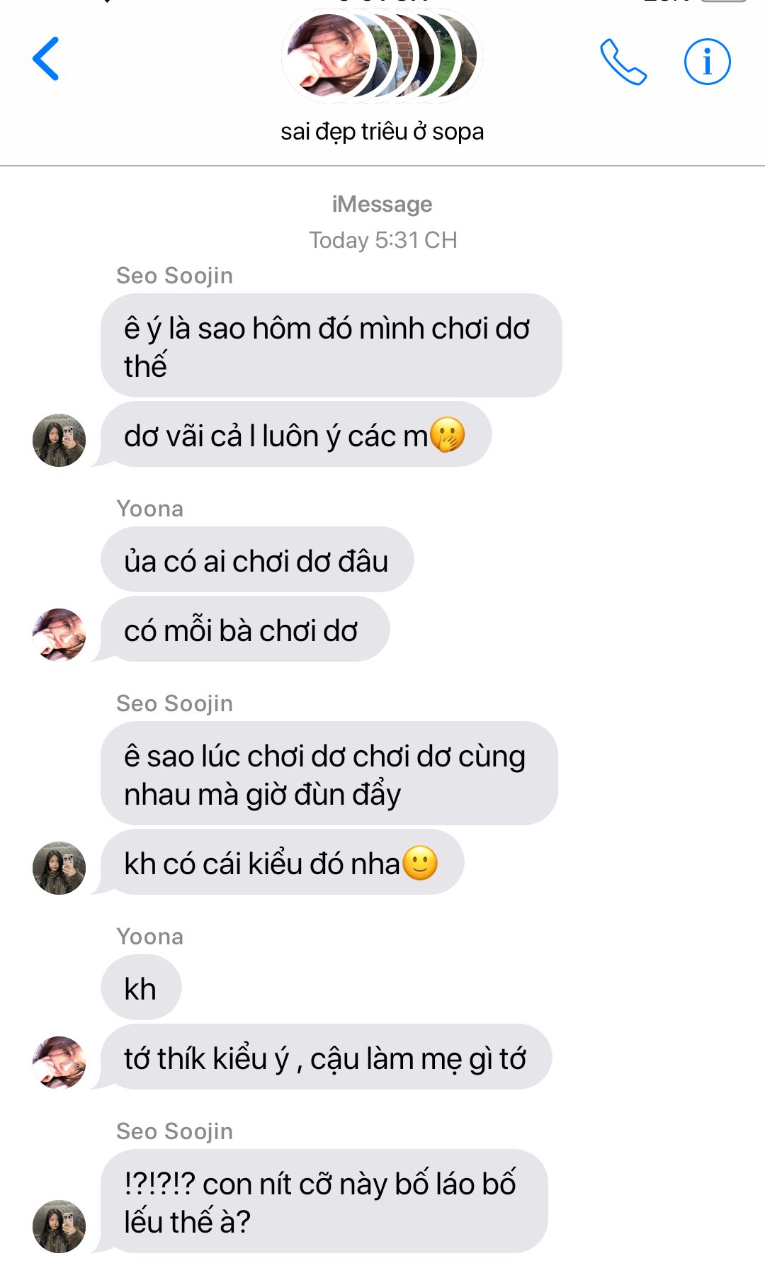Screen dimensions: 765x1273
Task: Open the group avatar cluster at the top
Action: tap(382, 55)
